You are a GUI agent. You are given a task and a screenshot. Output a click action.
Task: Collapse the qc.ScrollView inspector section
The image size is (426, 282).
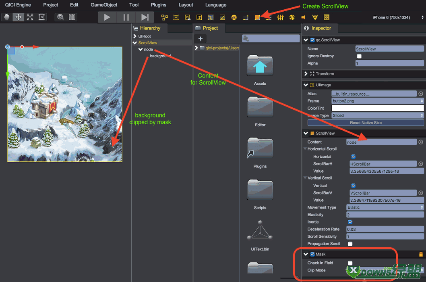click(306, 40)
